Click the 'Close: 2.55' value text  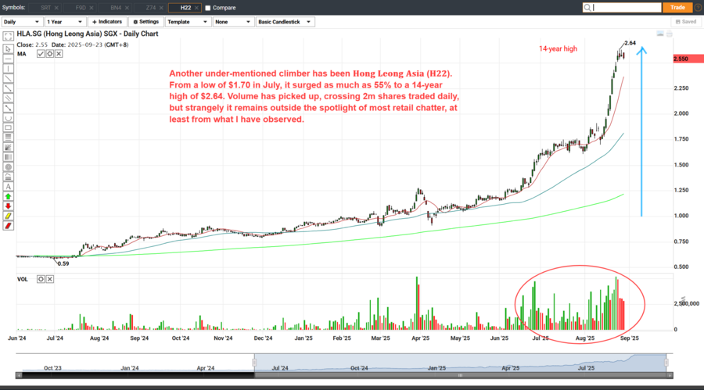[x=32, y=45]
